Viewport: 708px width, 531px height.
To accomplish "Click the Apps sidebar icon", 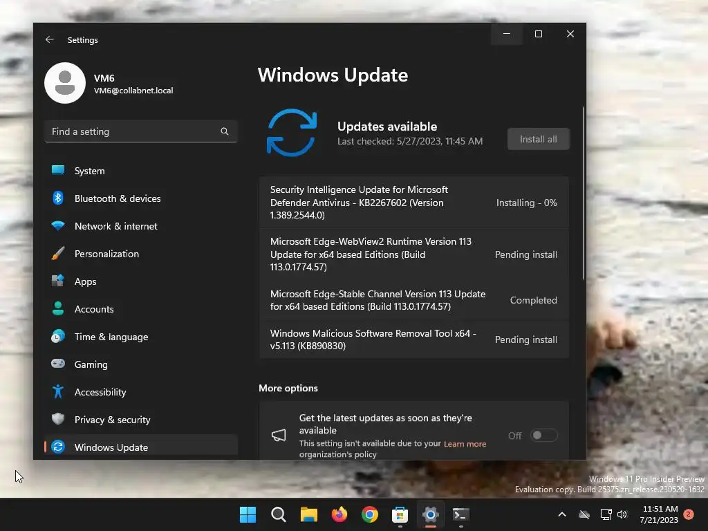I will pos(58,281).
